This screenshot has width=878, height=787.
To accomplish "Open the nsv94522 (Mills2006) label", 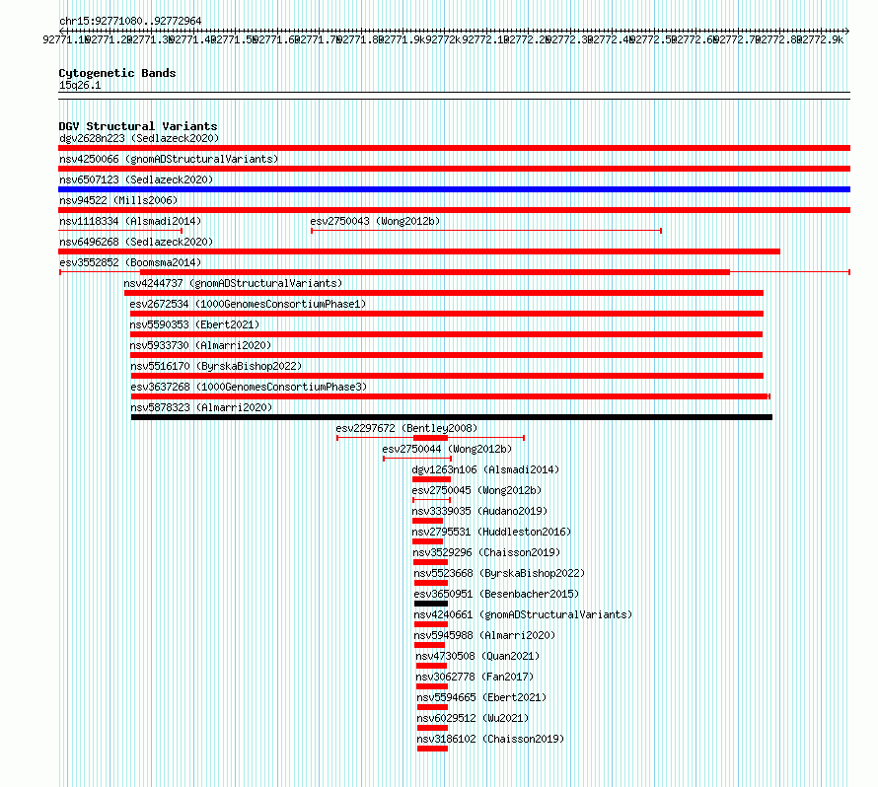I will tap(118, 200).
